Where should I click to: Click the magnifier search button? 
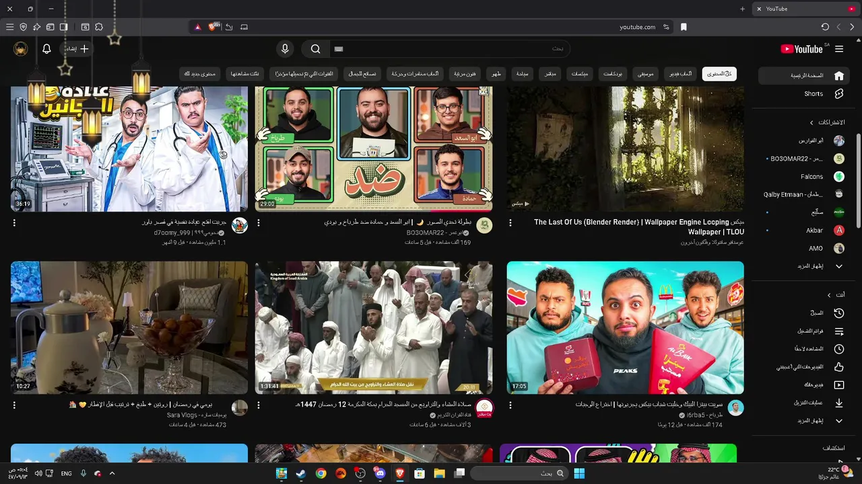click(x=315, y=49)
